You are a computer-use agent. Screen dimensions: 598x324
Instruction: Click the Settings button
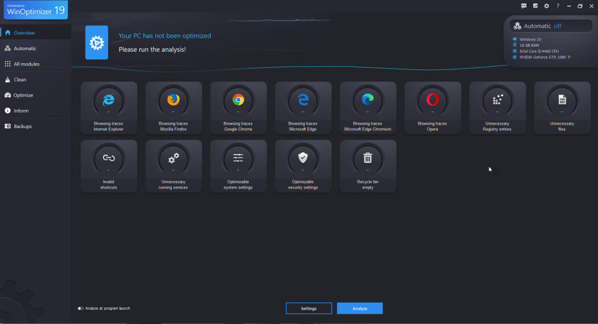click(309, 309)
